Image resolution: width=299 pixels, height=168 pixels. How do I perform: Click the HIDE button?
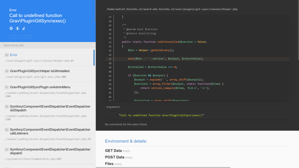(27, 37)
